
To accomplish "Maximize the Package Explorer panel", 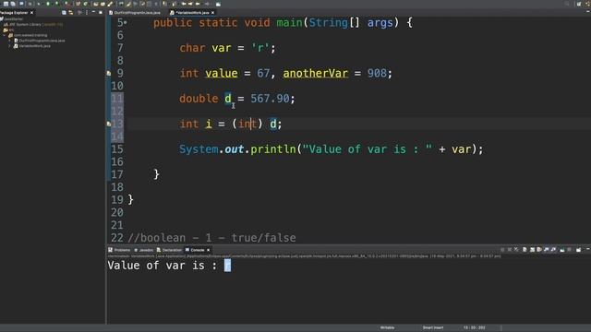I will 101,12.
